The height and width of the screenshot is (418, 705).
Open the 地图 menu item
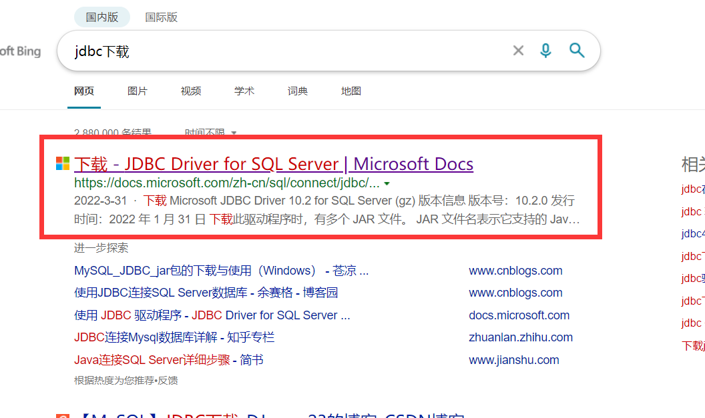[351, 91]
